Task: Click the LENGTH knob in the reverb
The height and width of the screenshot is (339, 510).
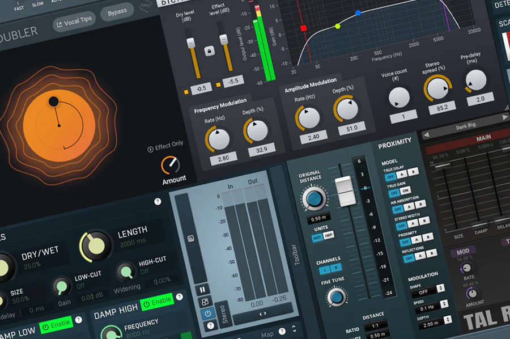Action: (x=95, y=246)
